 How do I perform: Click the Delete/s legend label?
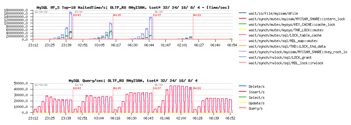point(257,86)
